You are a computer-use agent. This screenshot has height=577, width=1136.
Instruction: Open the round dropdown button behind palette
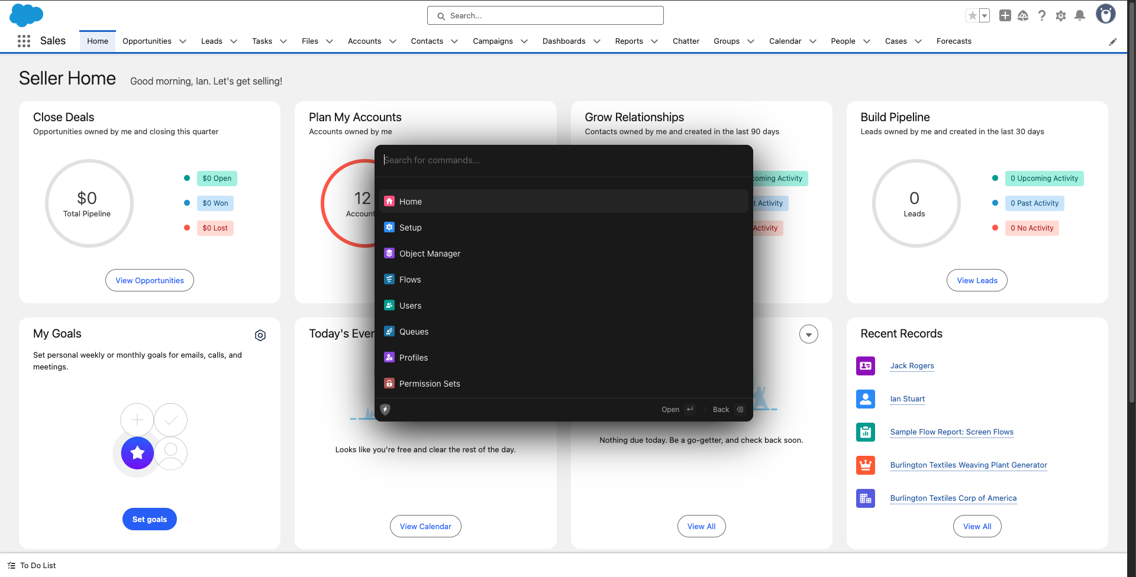809,335
